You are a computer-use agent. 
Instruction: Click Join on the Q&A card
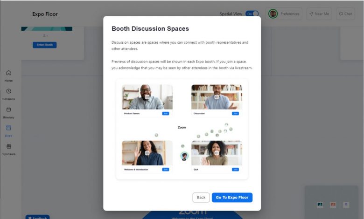235,170
